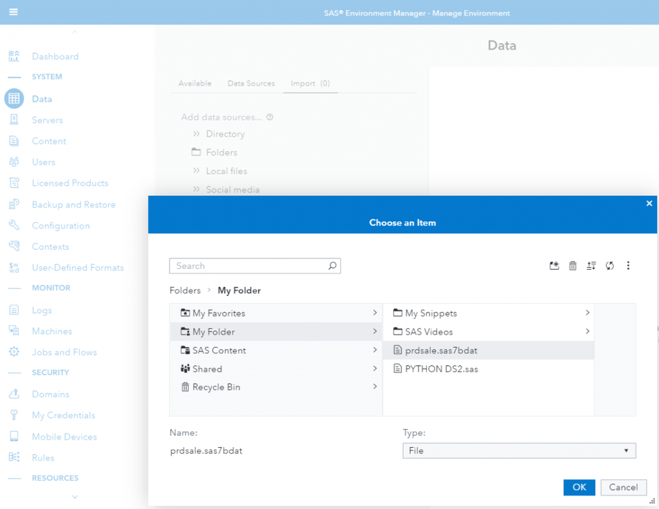Viewport: 659px width, 509px height.
Task: Click the Backup and Restore icon
Action: [14, 204]
